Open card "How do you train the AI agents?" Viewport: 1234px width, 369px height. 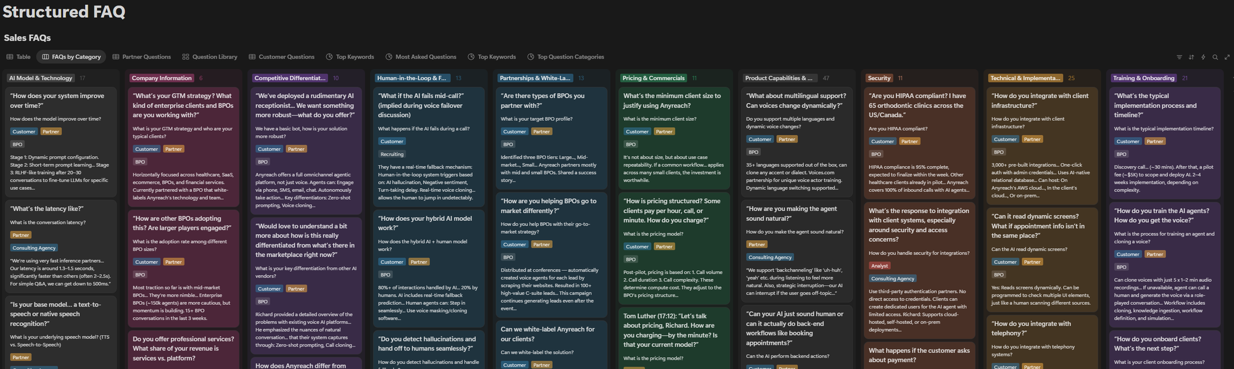pyautogui.click(x=1165, y=265)
